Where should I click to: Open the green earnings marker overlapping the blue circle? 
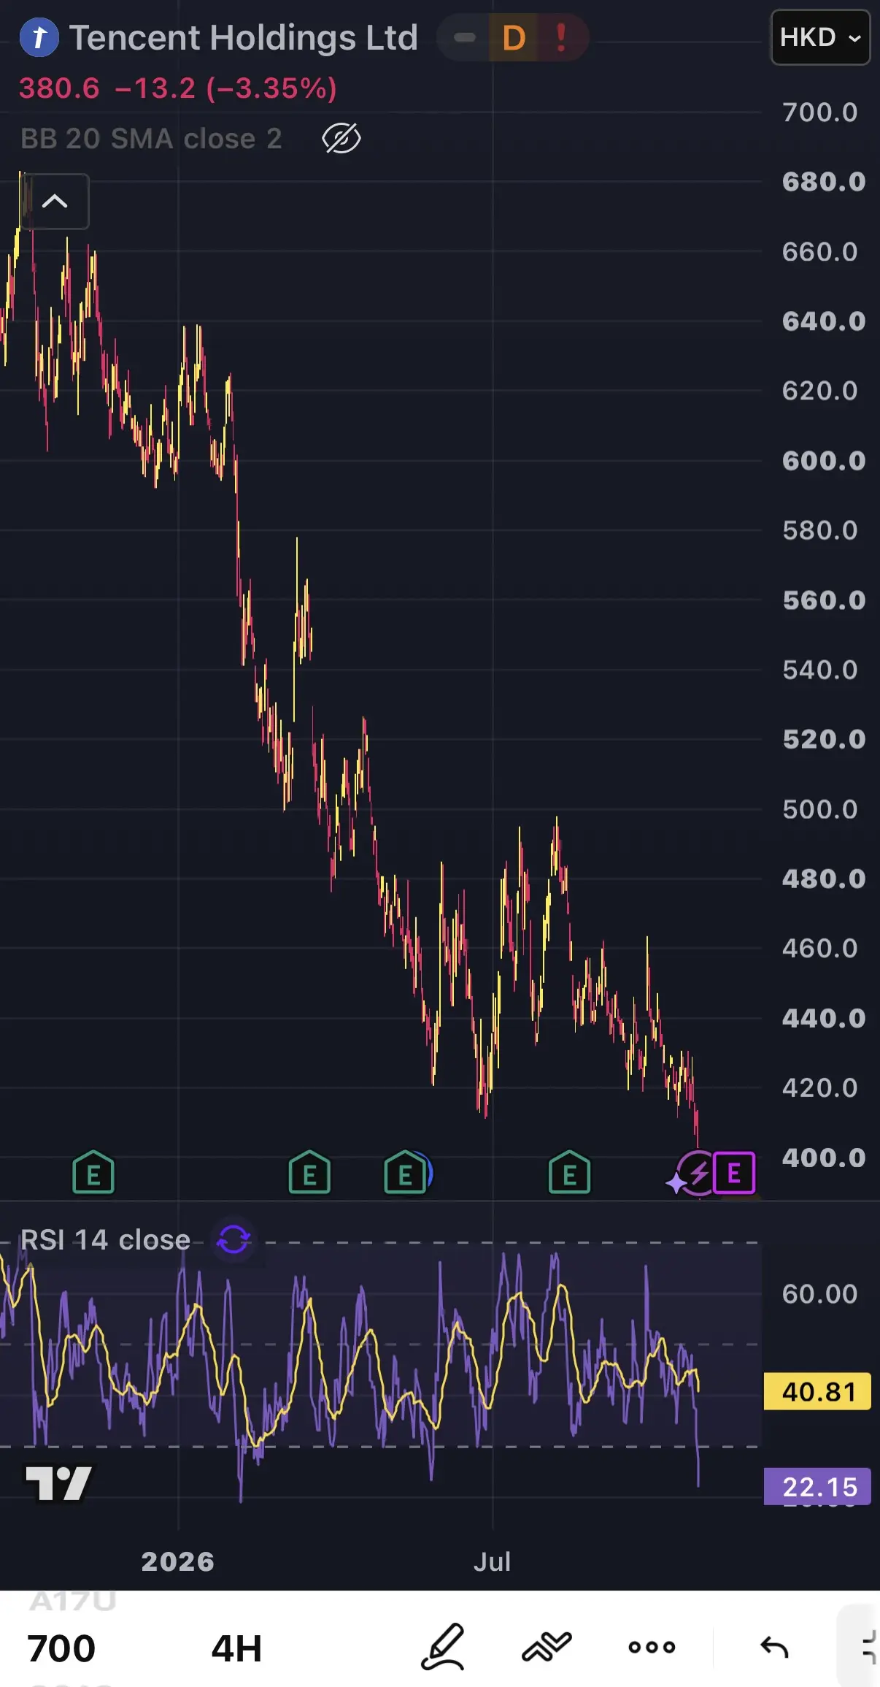[x=405, y=1174]
